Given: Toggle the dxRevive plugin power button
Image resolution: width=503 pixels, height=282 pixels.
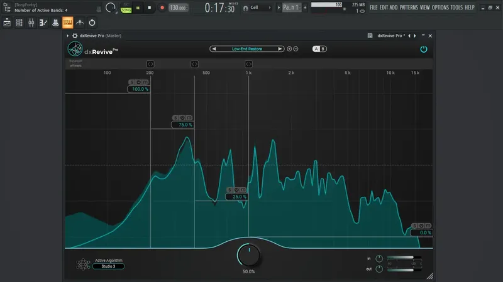Looking at the screenshot, I should (424, 49).
